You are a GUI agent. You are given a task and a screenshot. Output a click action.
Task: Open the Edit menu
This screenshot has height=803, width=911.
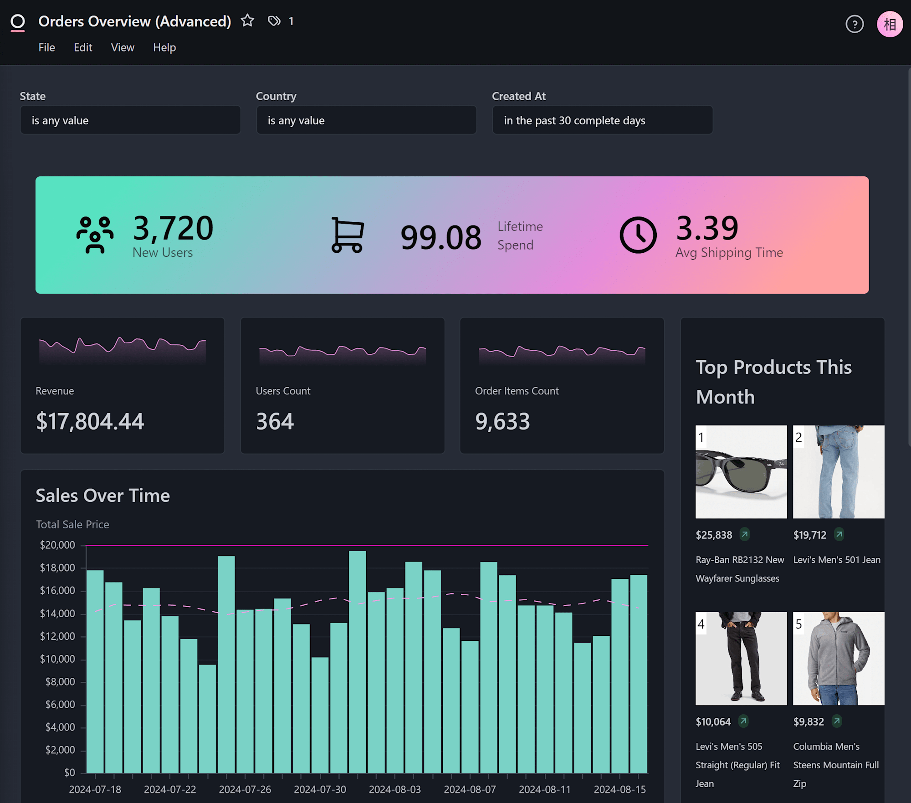83,47
